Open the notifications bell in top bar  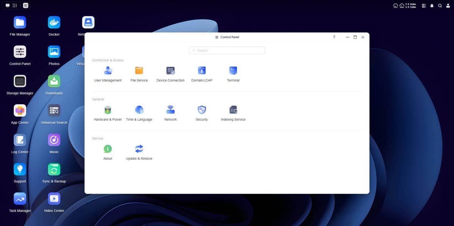point(432,6)
